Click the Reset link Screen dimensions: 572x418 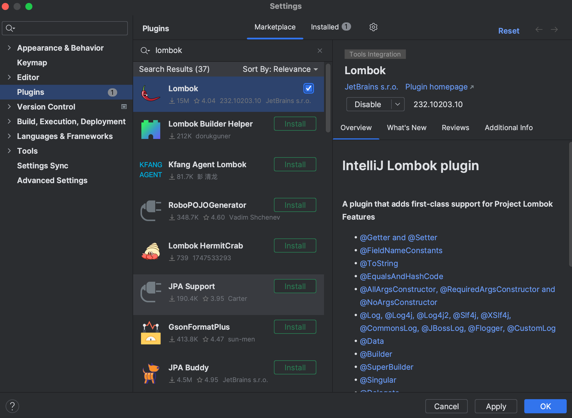coord(509,31)
